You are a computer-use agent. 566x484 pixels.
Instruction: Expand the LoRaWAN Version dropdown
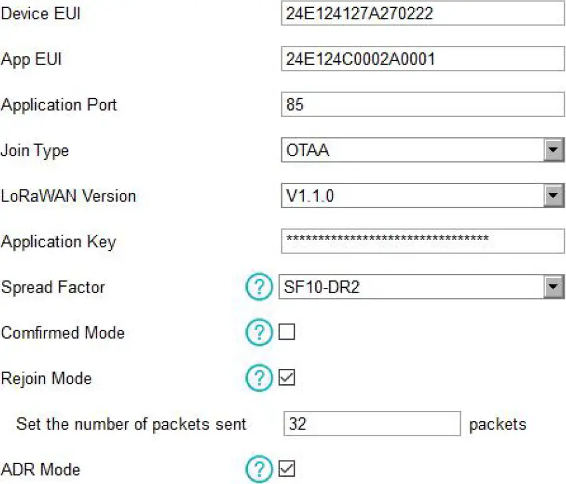point(553,195)
